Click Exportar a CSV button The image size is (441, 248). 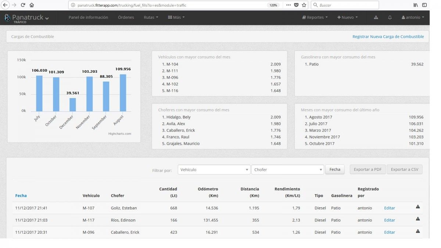pos(405,169)
